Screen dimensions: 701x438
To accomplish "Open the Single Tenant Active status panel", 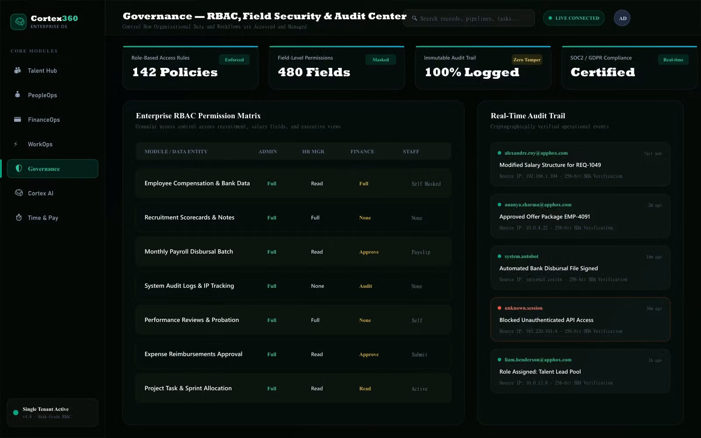I will (53, 413).
